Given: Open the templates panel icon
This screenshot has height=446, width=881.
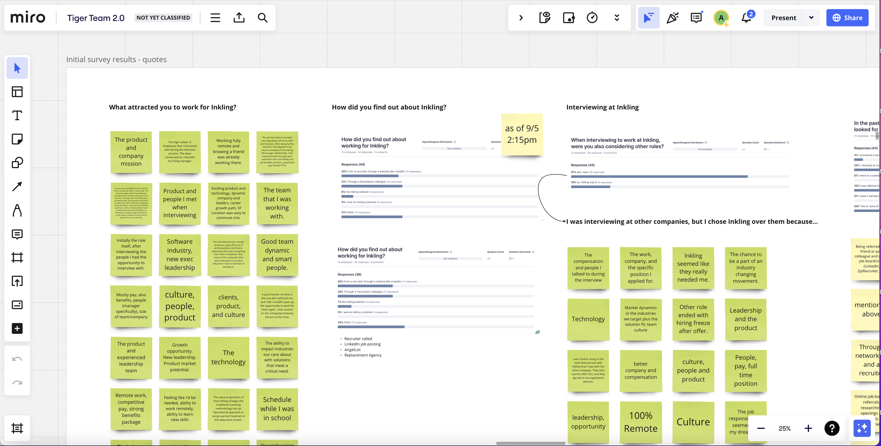Looking at the screenshot, I should (17, 92).
